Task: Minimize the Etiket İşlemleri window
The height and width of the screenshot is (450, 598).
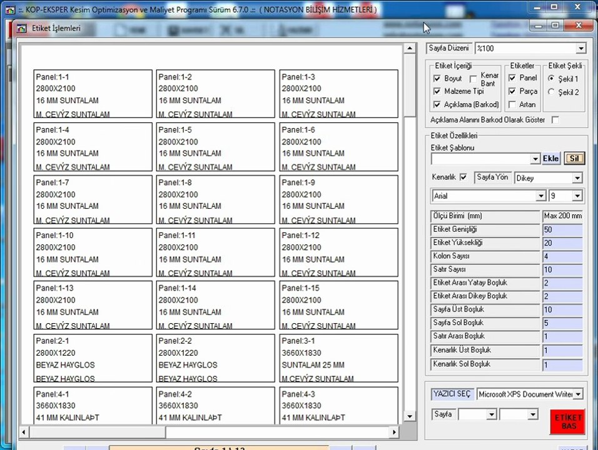Action: tap(539, 26)
